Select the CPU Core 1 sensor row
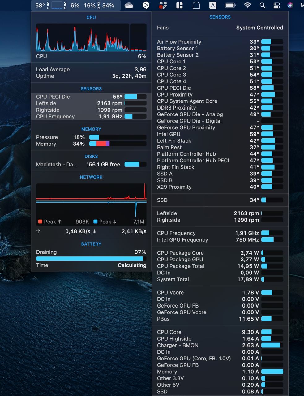 (x=220, y=62)
